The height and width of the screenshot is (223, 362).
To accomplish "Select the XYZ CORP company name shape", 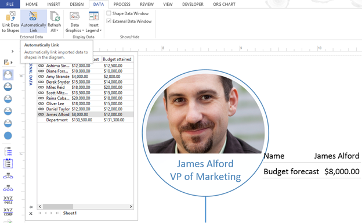I will 8,212.
